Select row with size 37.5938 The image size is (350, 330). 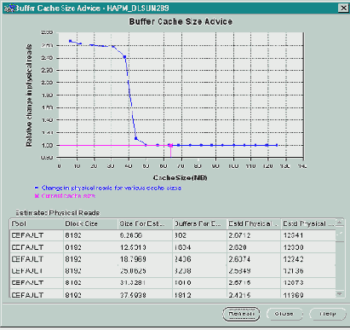pyautogui.click(x=173, y=294)
